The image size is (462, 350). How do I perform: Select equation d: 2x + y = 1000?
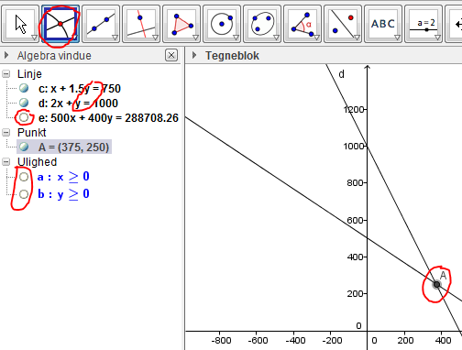(x=78, y=104)
